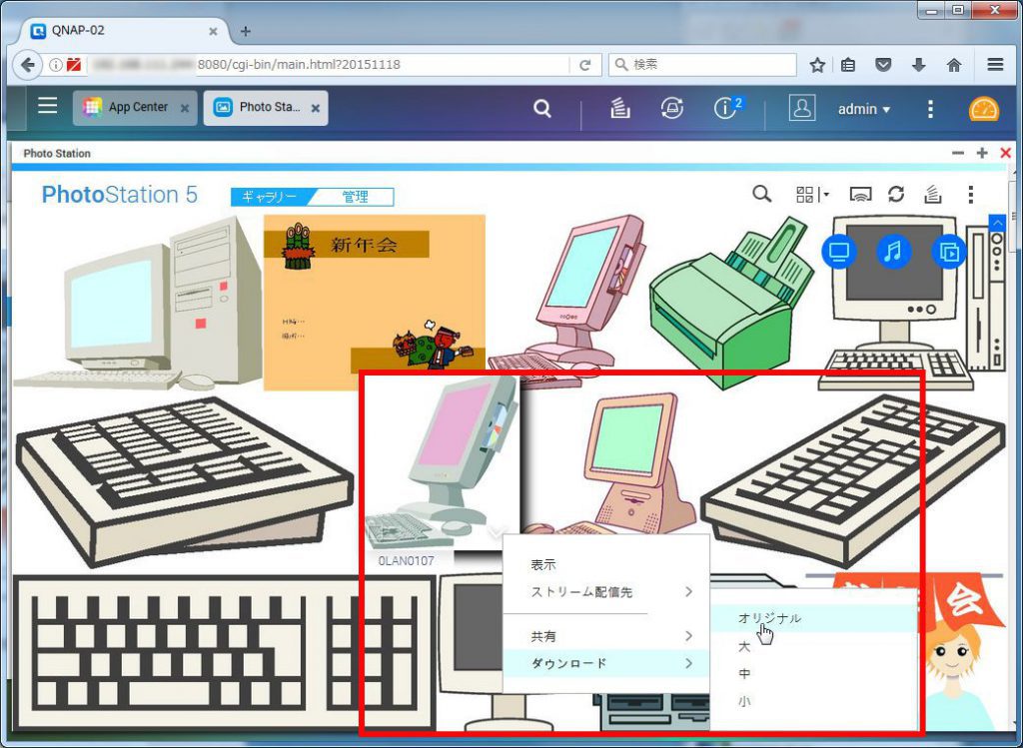Open ストリーム配信先 submenu

[606, 592]
